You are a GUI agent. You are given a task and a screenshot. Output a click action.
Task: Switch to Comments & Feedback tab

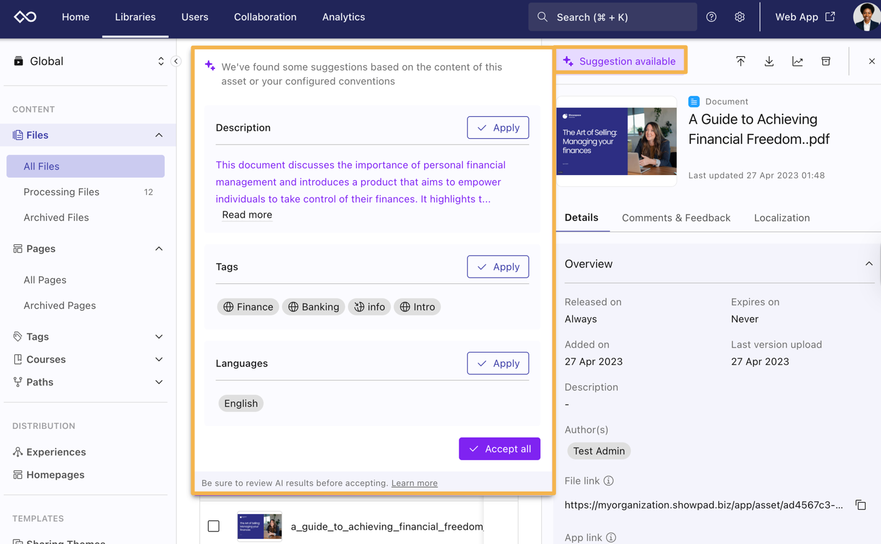675,218
